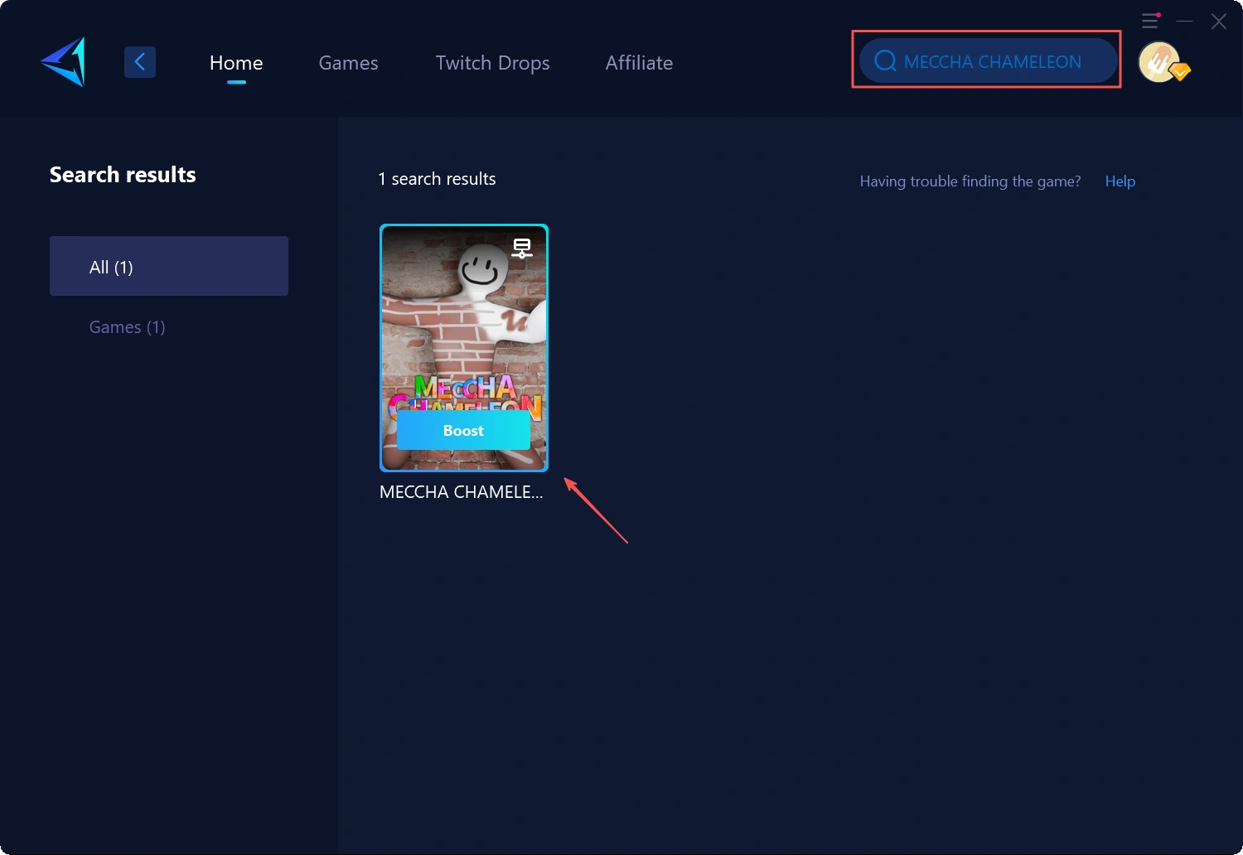The image size is (1243, 855).
Task: Click the '1 search results' text
Action: point(437,179)
